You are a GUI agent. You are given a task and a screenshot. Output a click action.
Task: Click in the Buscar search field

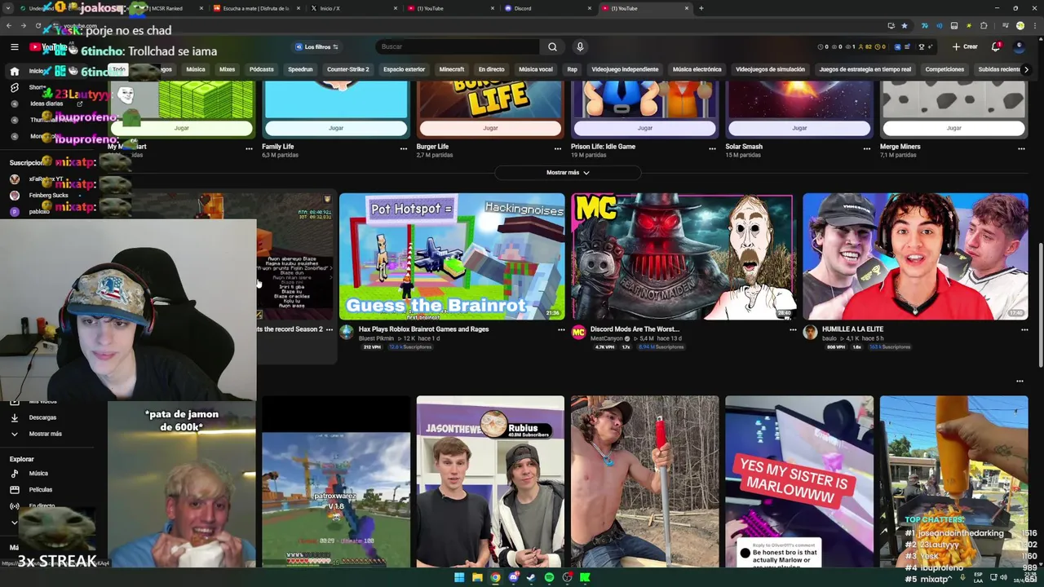(x=457, y=46)
